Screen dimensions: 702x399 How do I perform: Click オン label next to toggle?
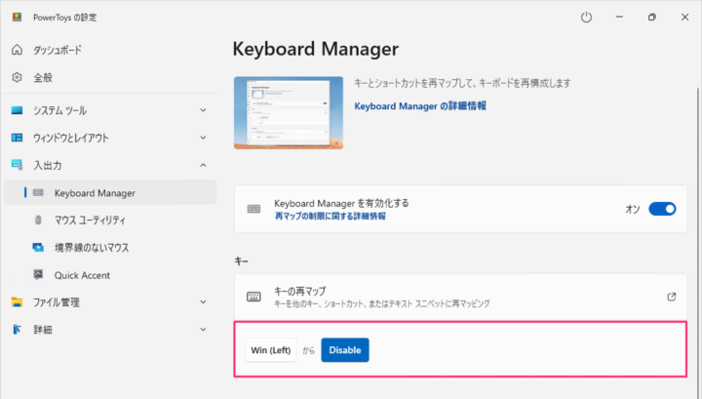[632, 209]
